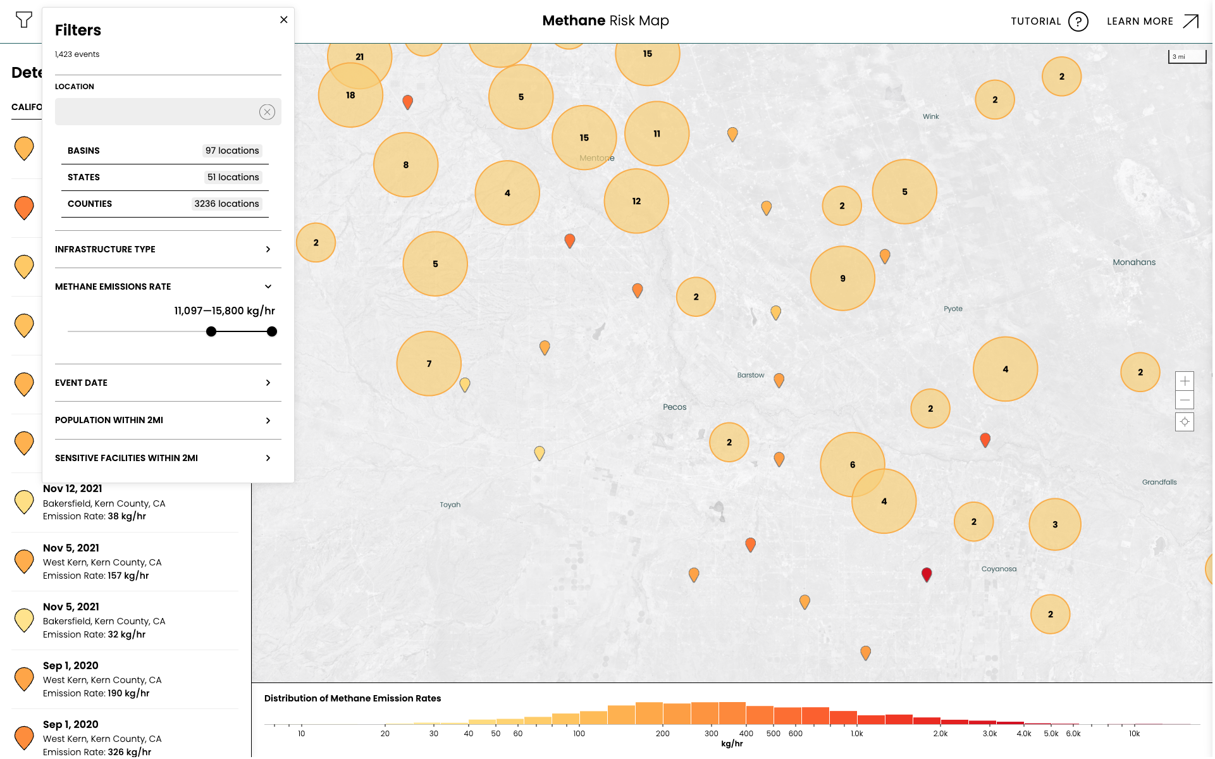This screenshot has width=1215, height=759.
Task: Click the left emissions slider handle
Action: pos(211,331)
